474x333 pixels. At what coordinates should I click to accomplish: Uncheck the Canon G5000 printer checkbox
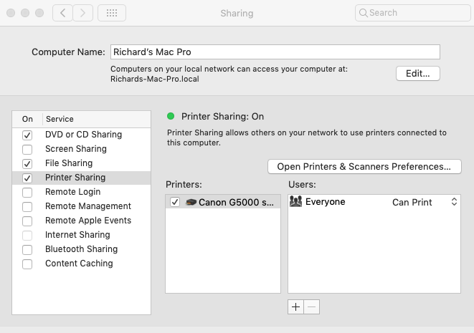point(175,202)
